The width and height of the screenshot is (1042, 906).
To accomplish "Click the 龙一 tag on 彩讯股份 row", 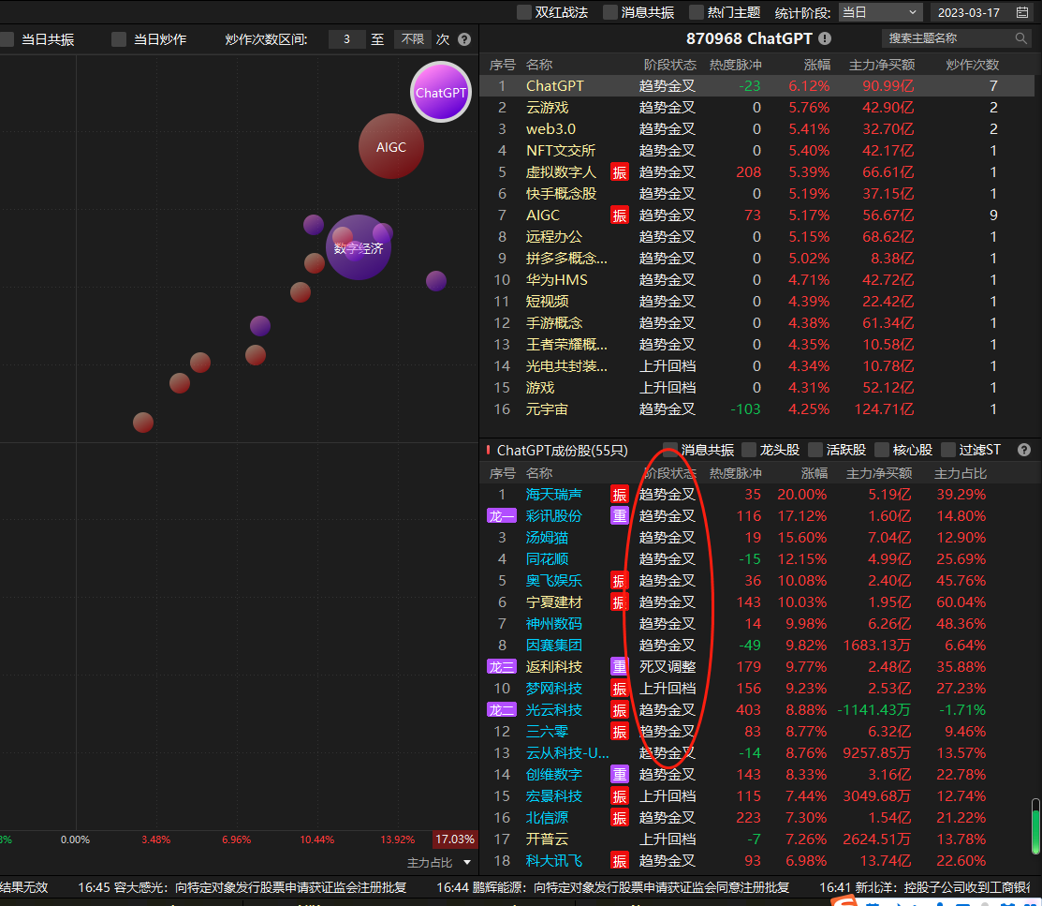I will pos(502,516).
